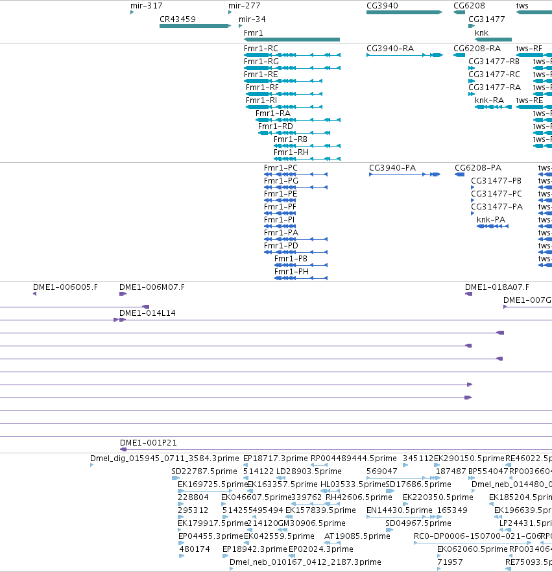
Task: Select the knk-RA transcript
Action: tap(493, 107)
